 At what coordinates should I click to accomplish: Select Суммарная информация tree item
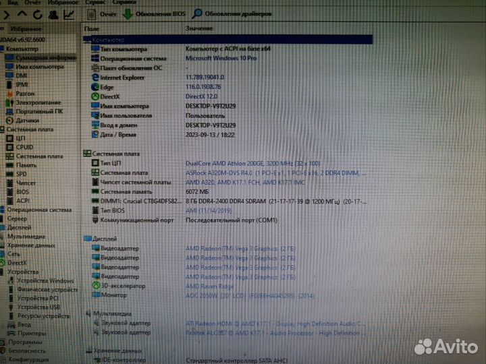point(40,58)
